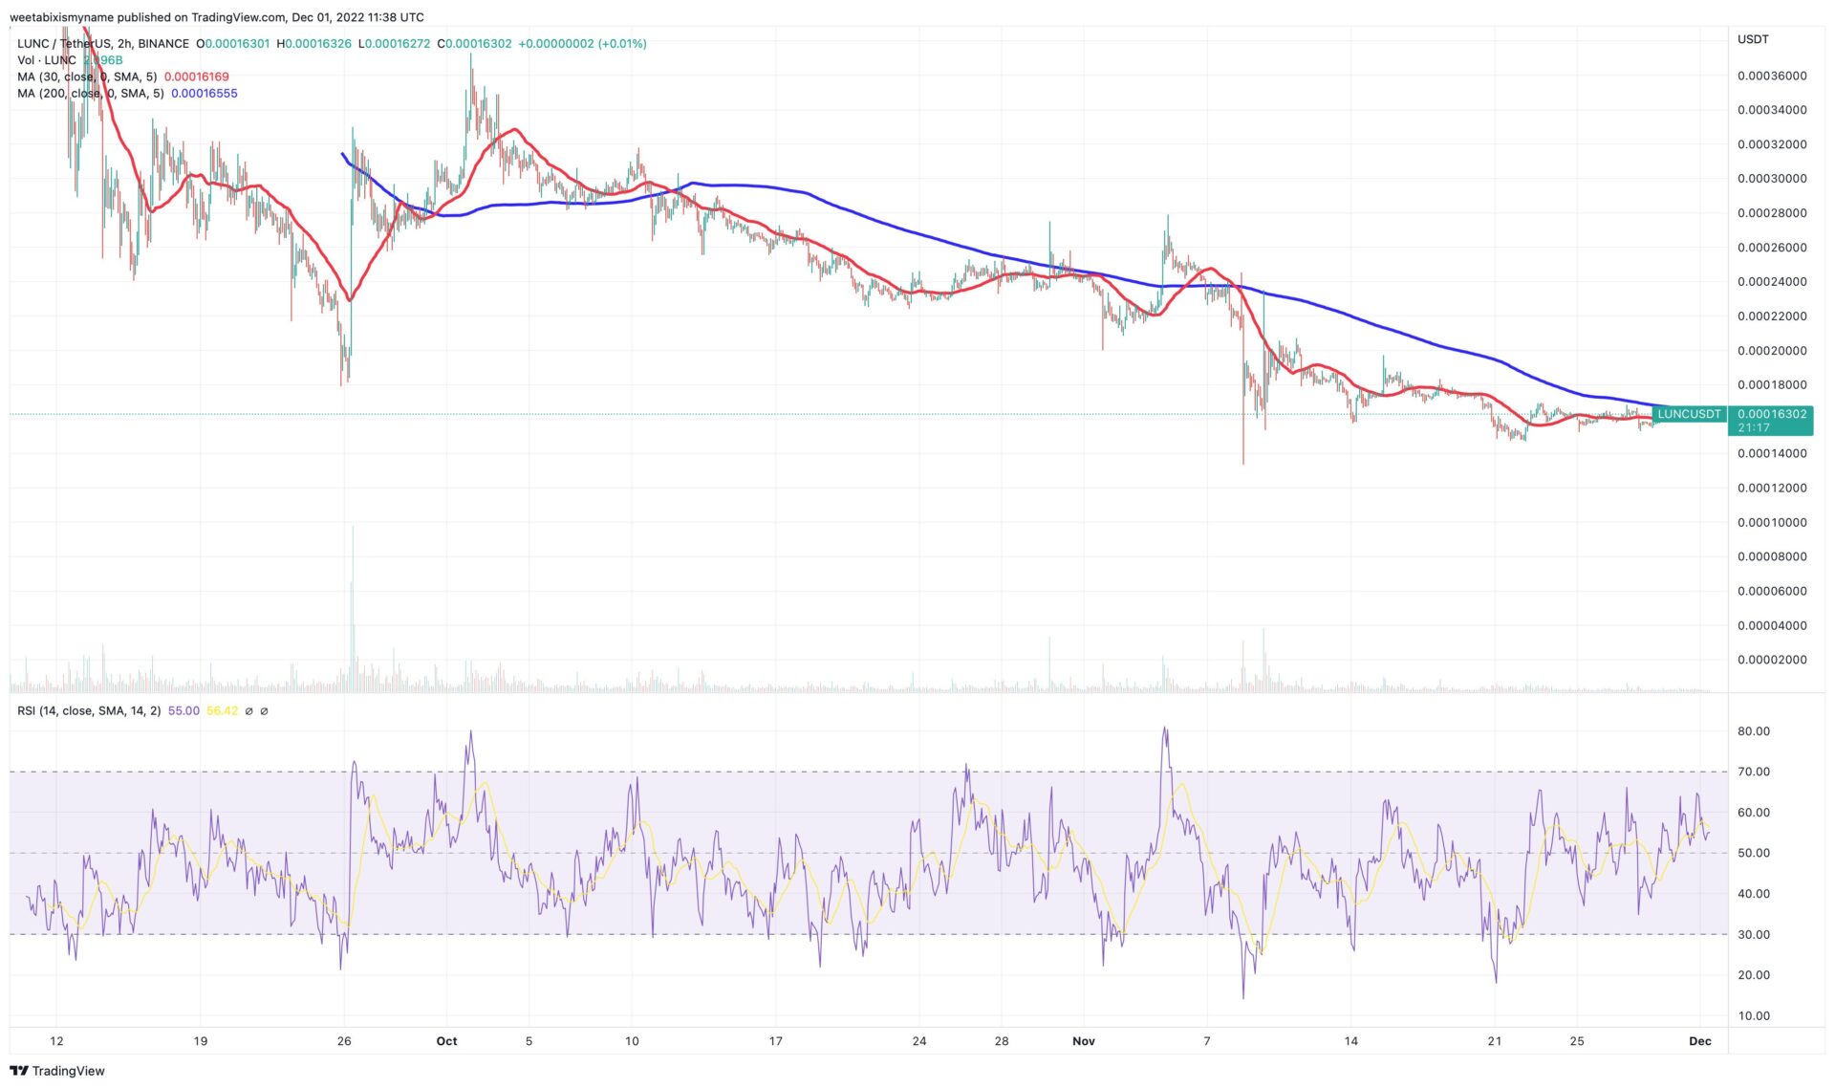Open the MA 200 indicator legend
Screen dimensions: 1835x1088
pos(90,94)
